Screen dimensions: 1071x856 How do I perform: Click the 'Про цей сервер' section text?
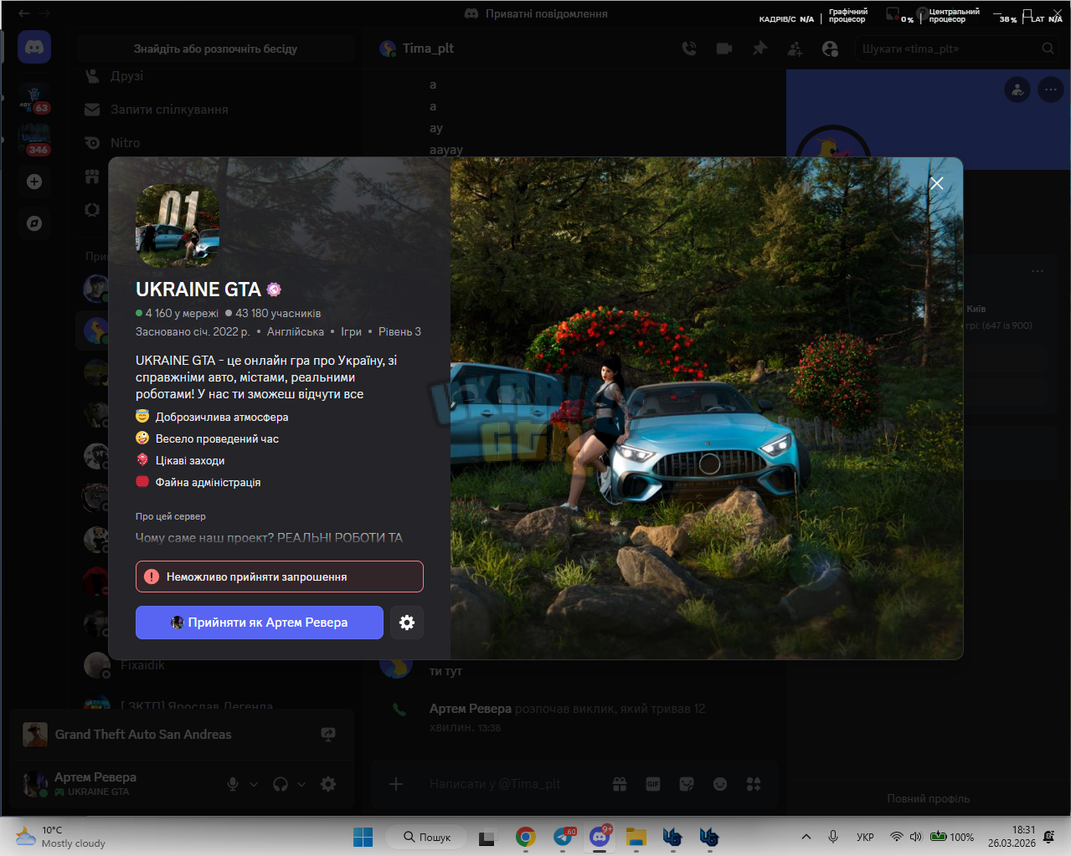[171, 516]
